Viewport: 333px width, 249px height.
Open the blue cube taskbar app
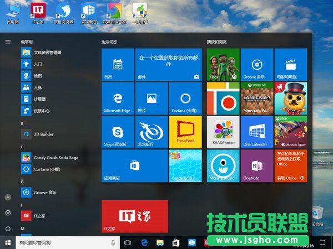click(x=192, y=243)
